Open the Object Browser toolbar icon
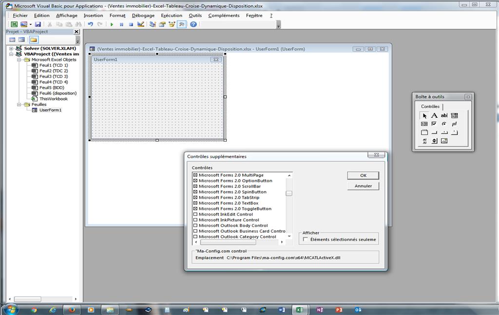Viewport: 499px width, 315px height. pyautogui.click(x=172, y=24)
